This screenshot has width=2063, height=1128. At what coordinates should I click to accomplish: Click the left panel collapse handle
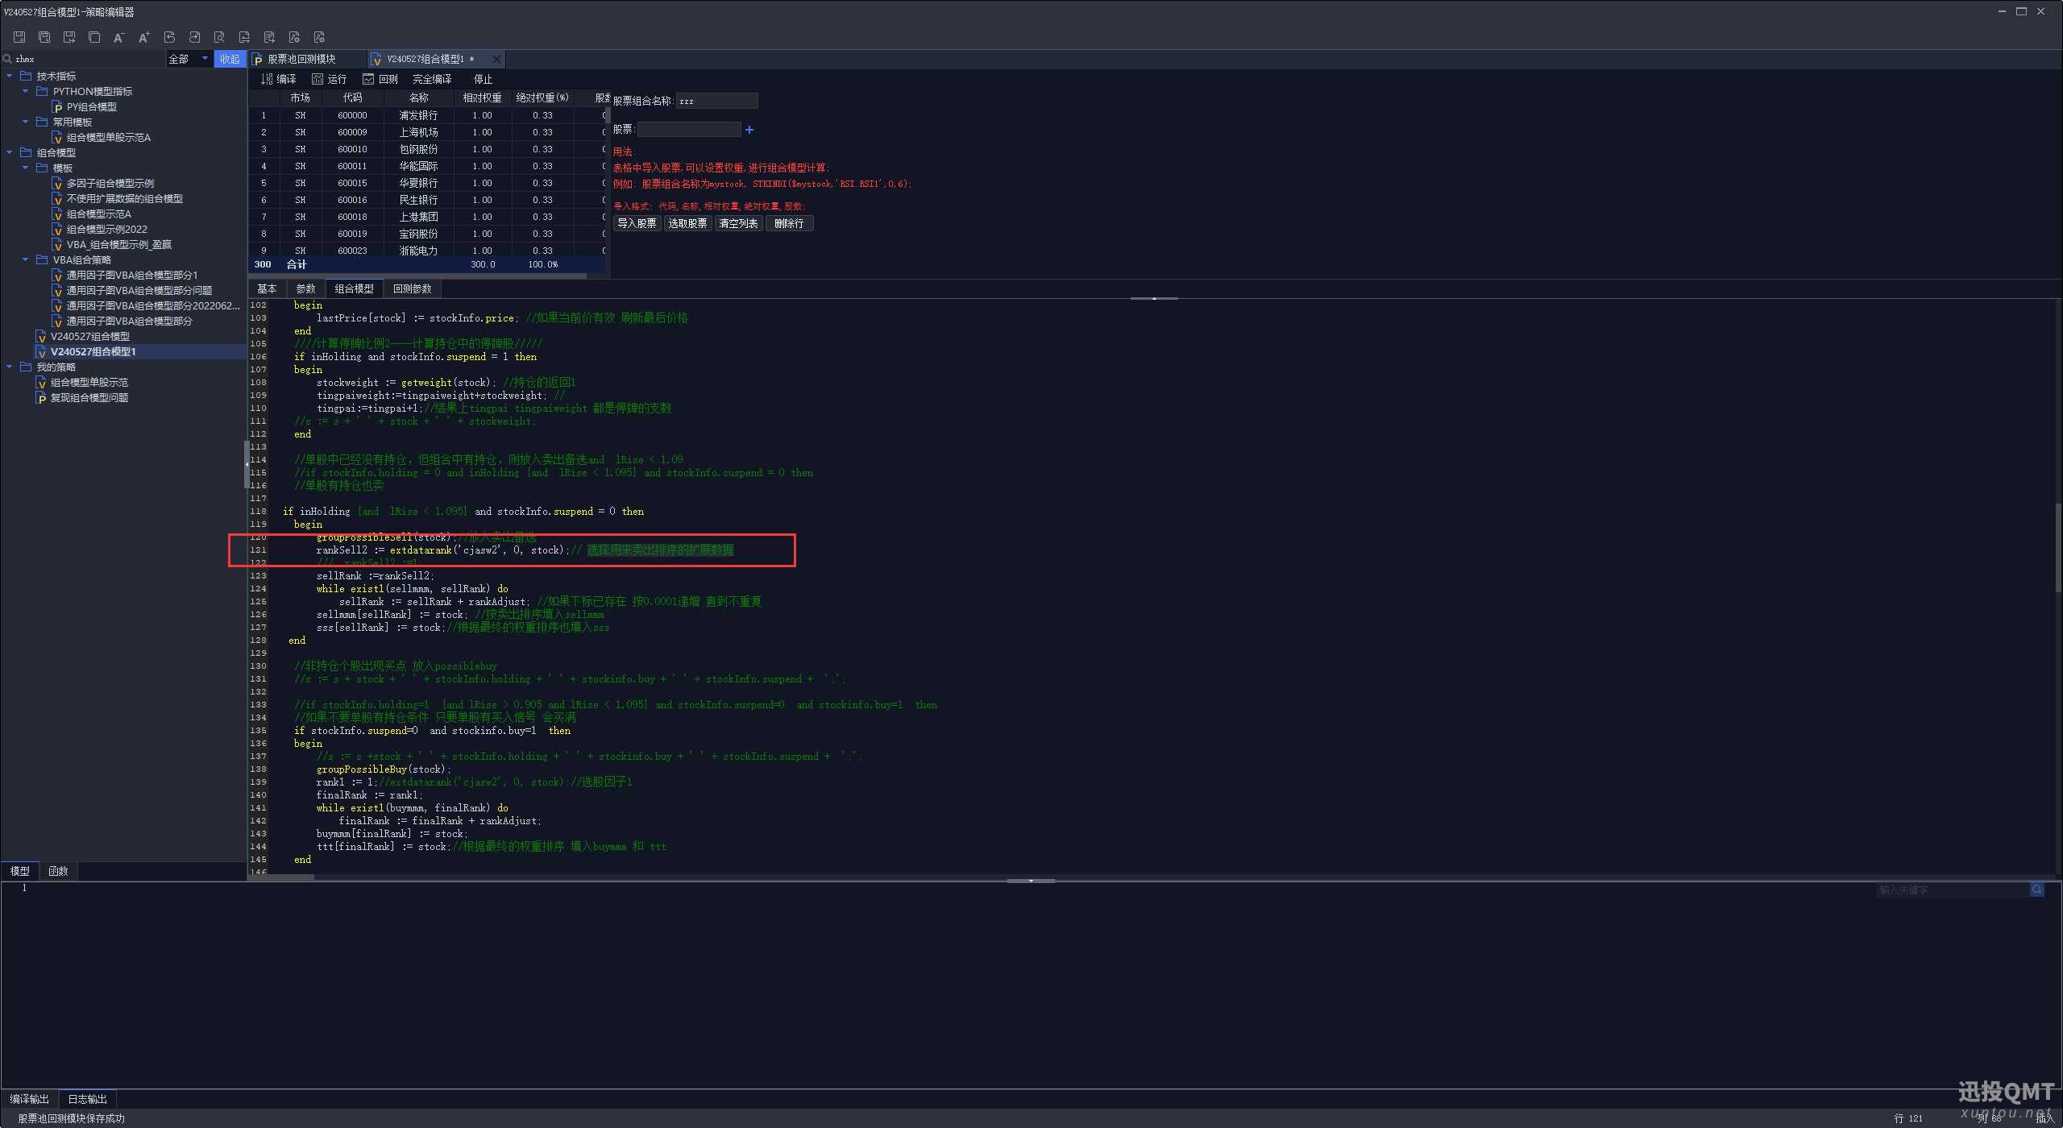[247, 465]
